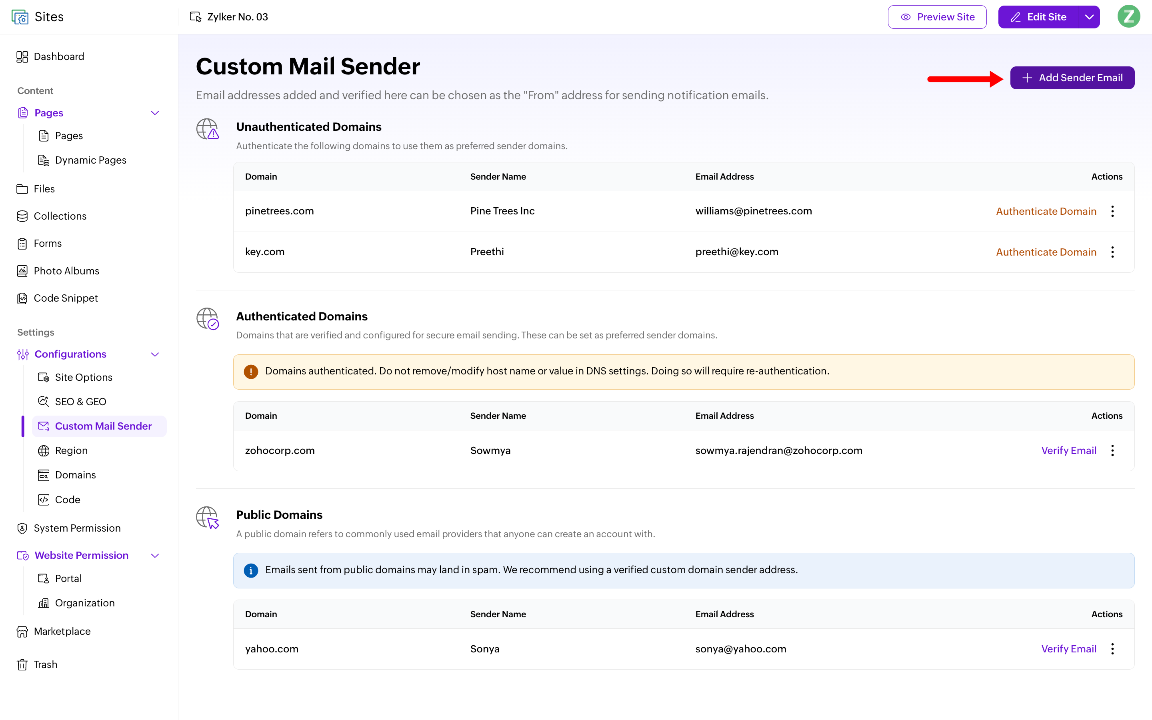The width and height of the screenshot is (1152, 720).
Task: Open the Zoho Sites logo icon
Action: tap(20, 17)
